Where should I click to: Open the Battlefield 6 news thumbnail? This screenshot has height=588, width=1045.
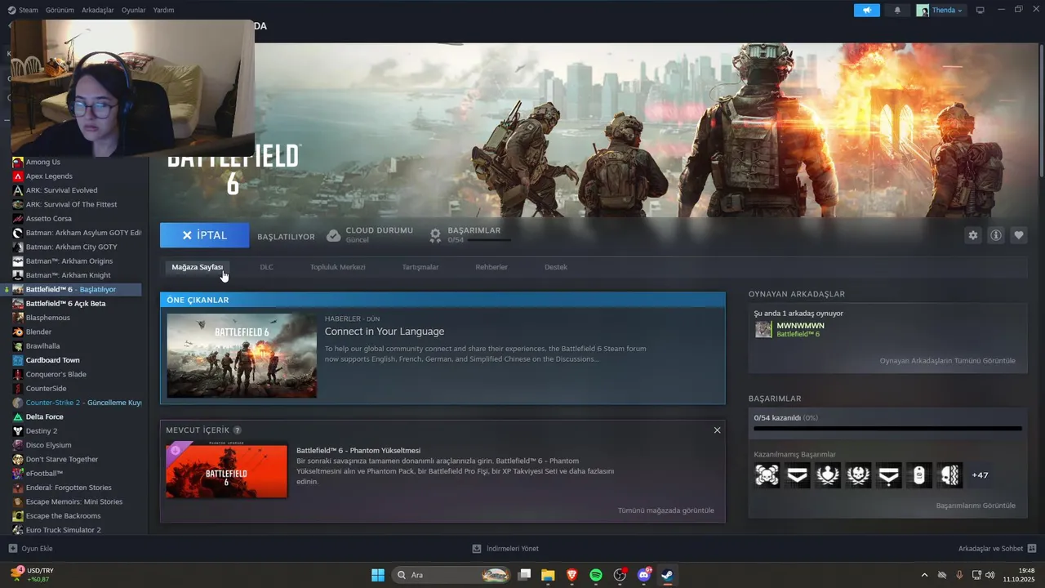point(242,355)
